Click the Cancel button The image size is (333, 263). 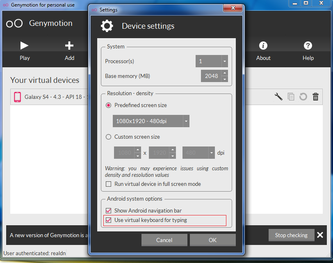click(164, 240)
